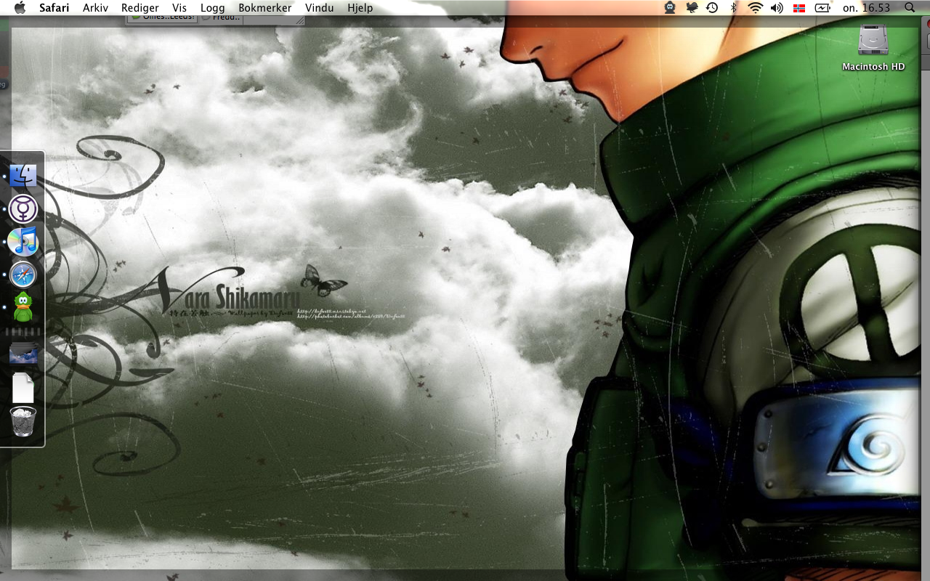Open the Logg menu
This screenshot has height=581, width=930.
click(213, 8)
